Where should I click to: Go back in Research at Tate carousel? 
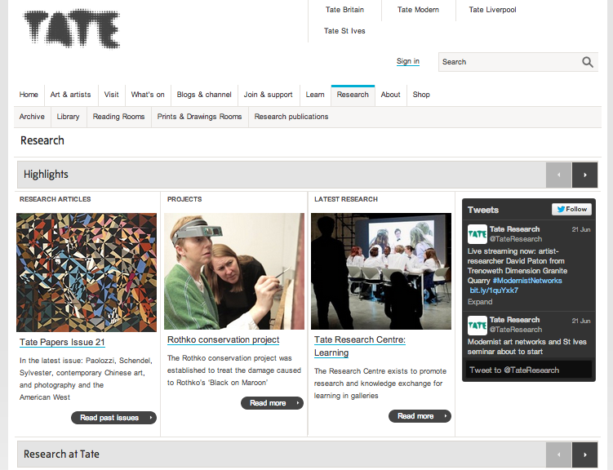coord(558,454)
